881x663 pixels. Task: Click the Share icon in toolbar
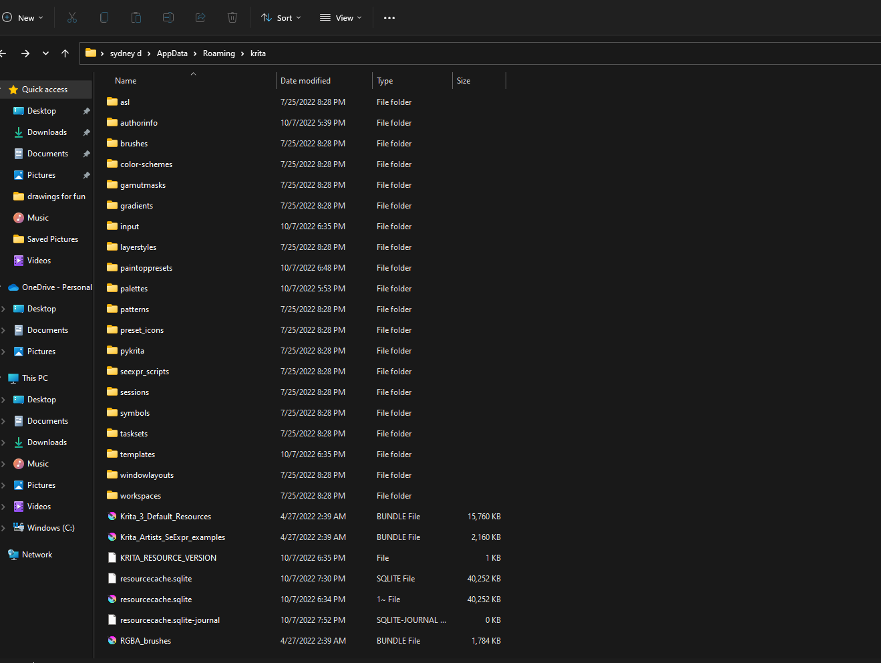click(200, 18)
